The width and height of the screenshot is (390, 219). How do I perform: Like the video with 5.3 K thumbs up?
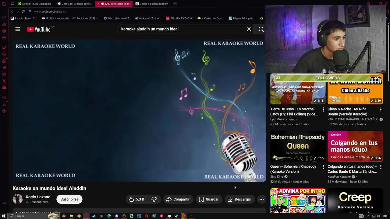pyautogui.click(x=136, y=199)
